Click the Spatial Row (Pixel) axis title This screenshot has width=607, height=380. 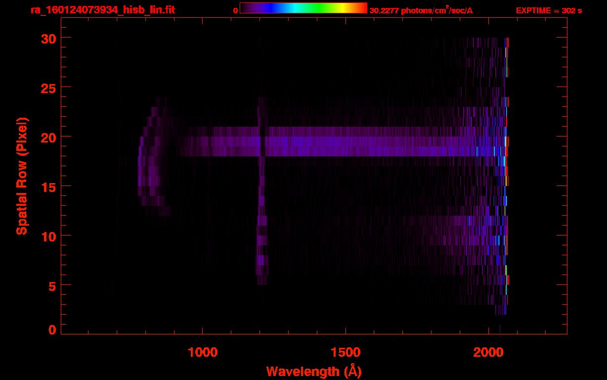[x=22, y=176]
